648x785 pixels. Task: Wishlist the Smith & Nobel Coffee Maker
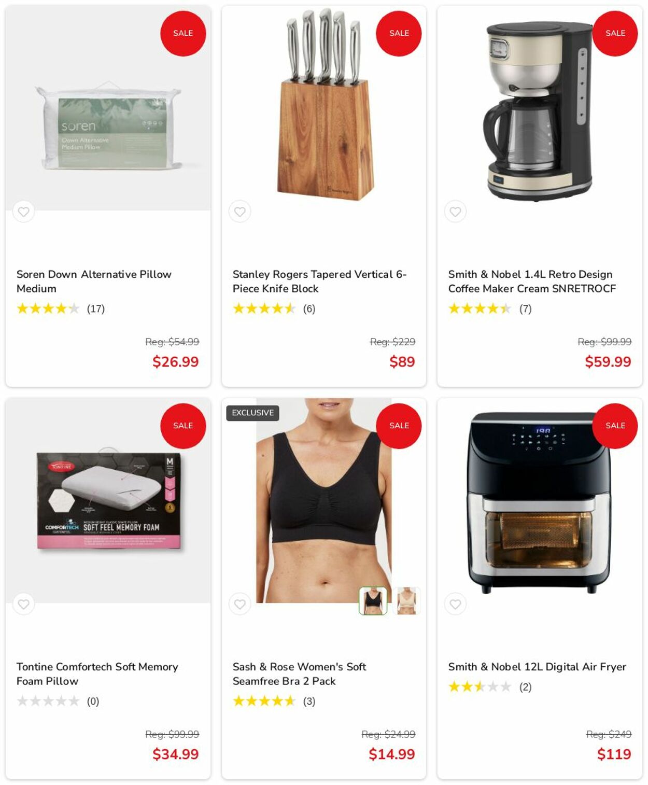(x=455, y=212)
